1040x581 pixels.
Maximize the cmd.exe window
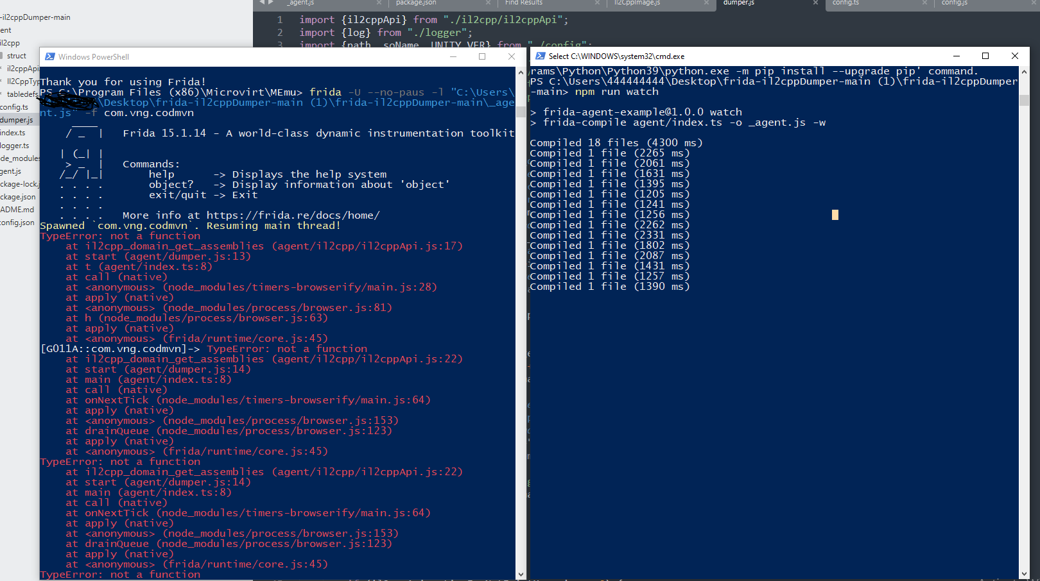985,56
